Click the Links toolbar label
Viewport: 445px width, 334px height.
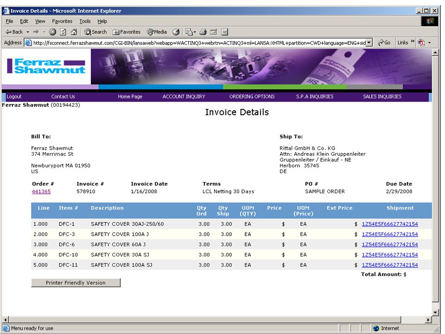click(402, 43)
